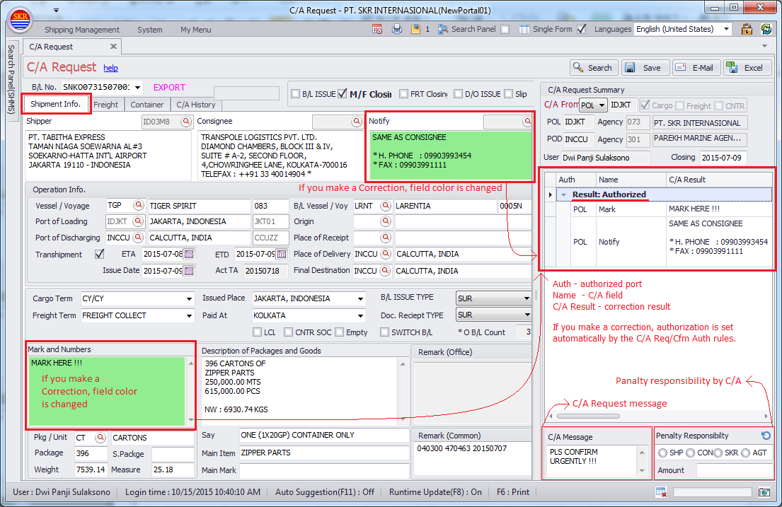The image size is (782, 507).
Task: Switch to the Freight tab
Action: pos(105,105)
